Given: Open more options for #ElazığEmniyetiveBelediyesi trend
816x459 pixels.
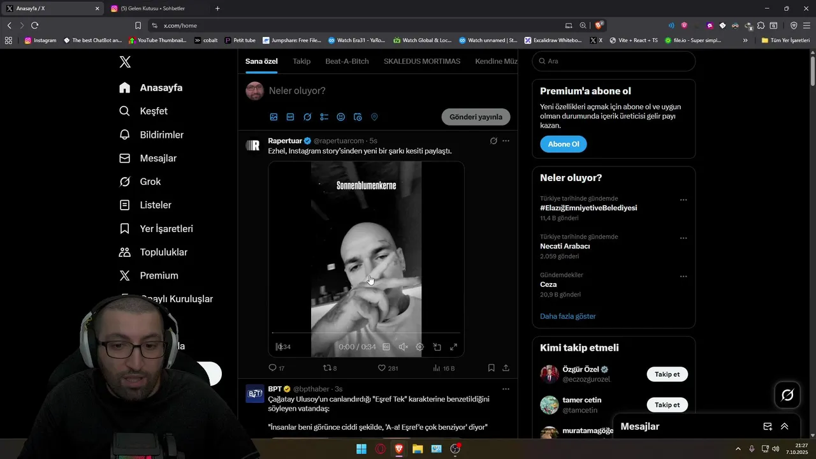Looking at the screenshot, I should 683,200.
